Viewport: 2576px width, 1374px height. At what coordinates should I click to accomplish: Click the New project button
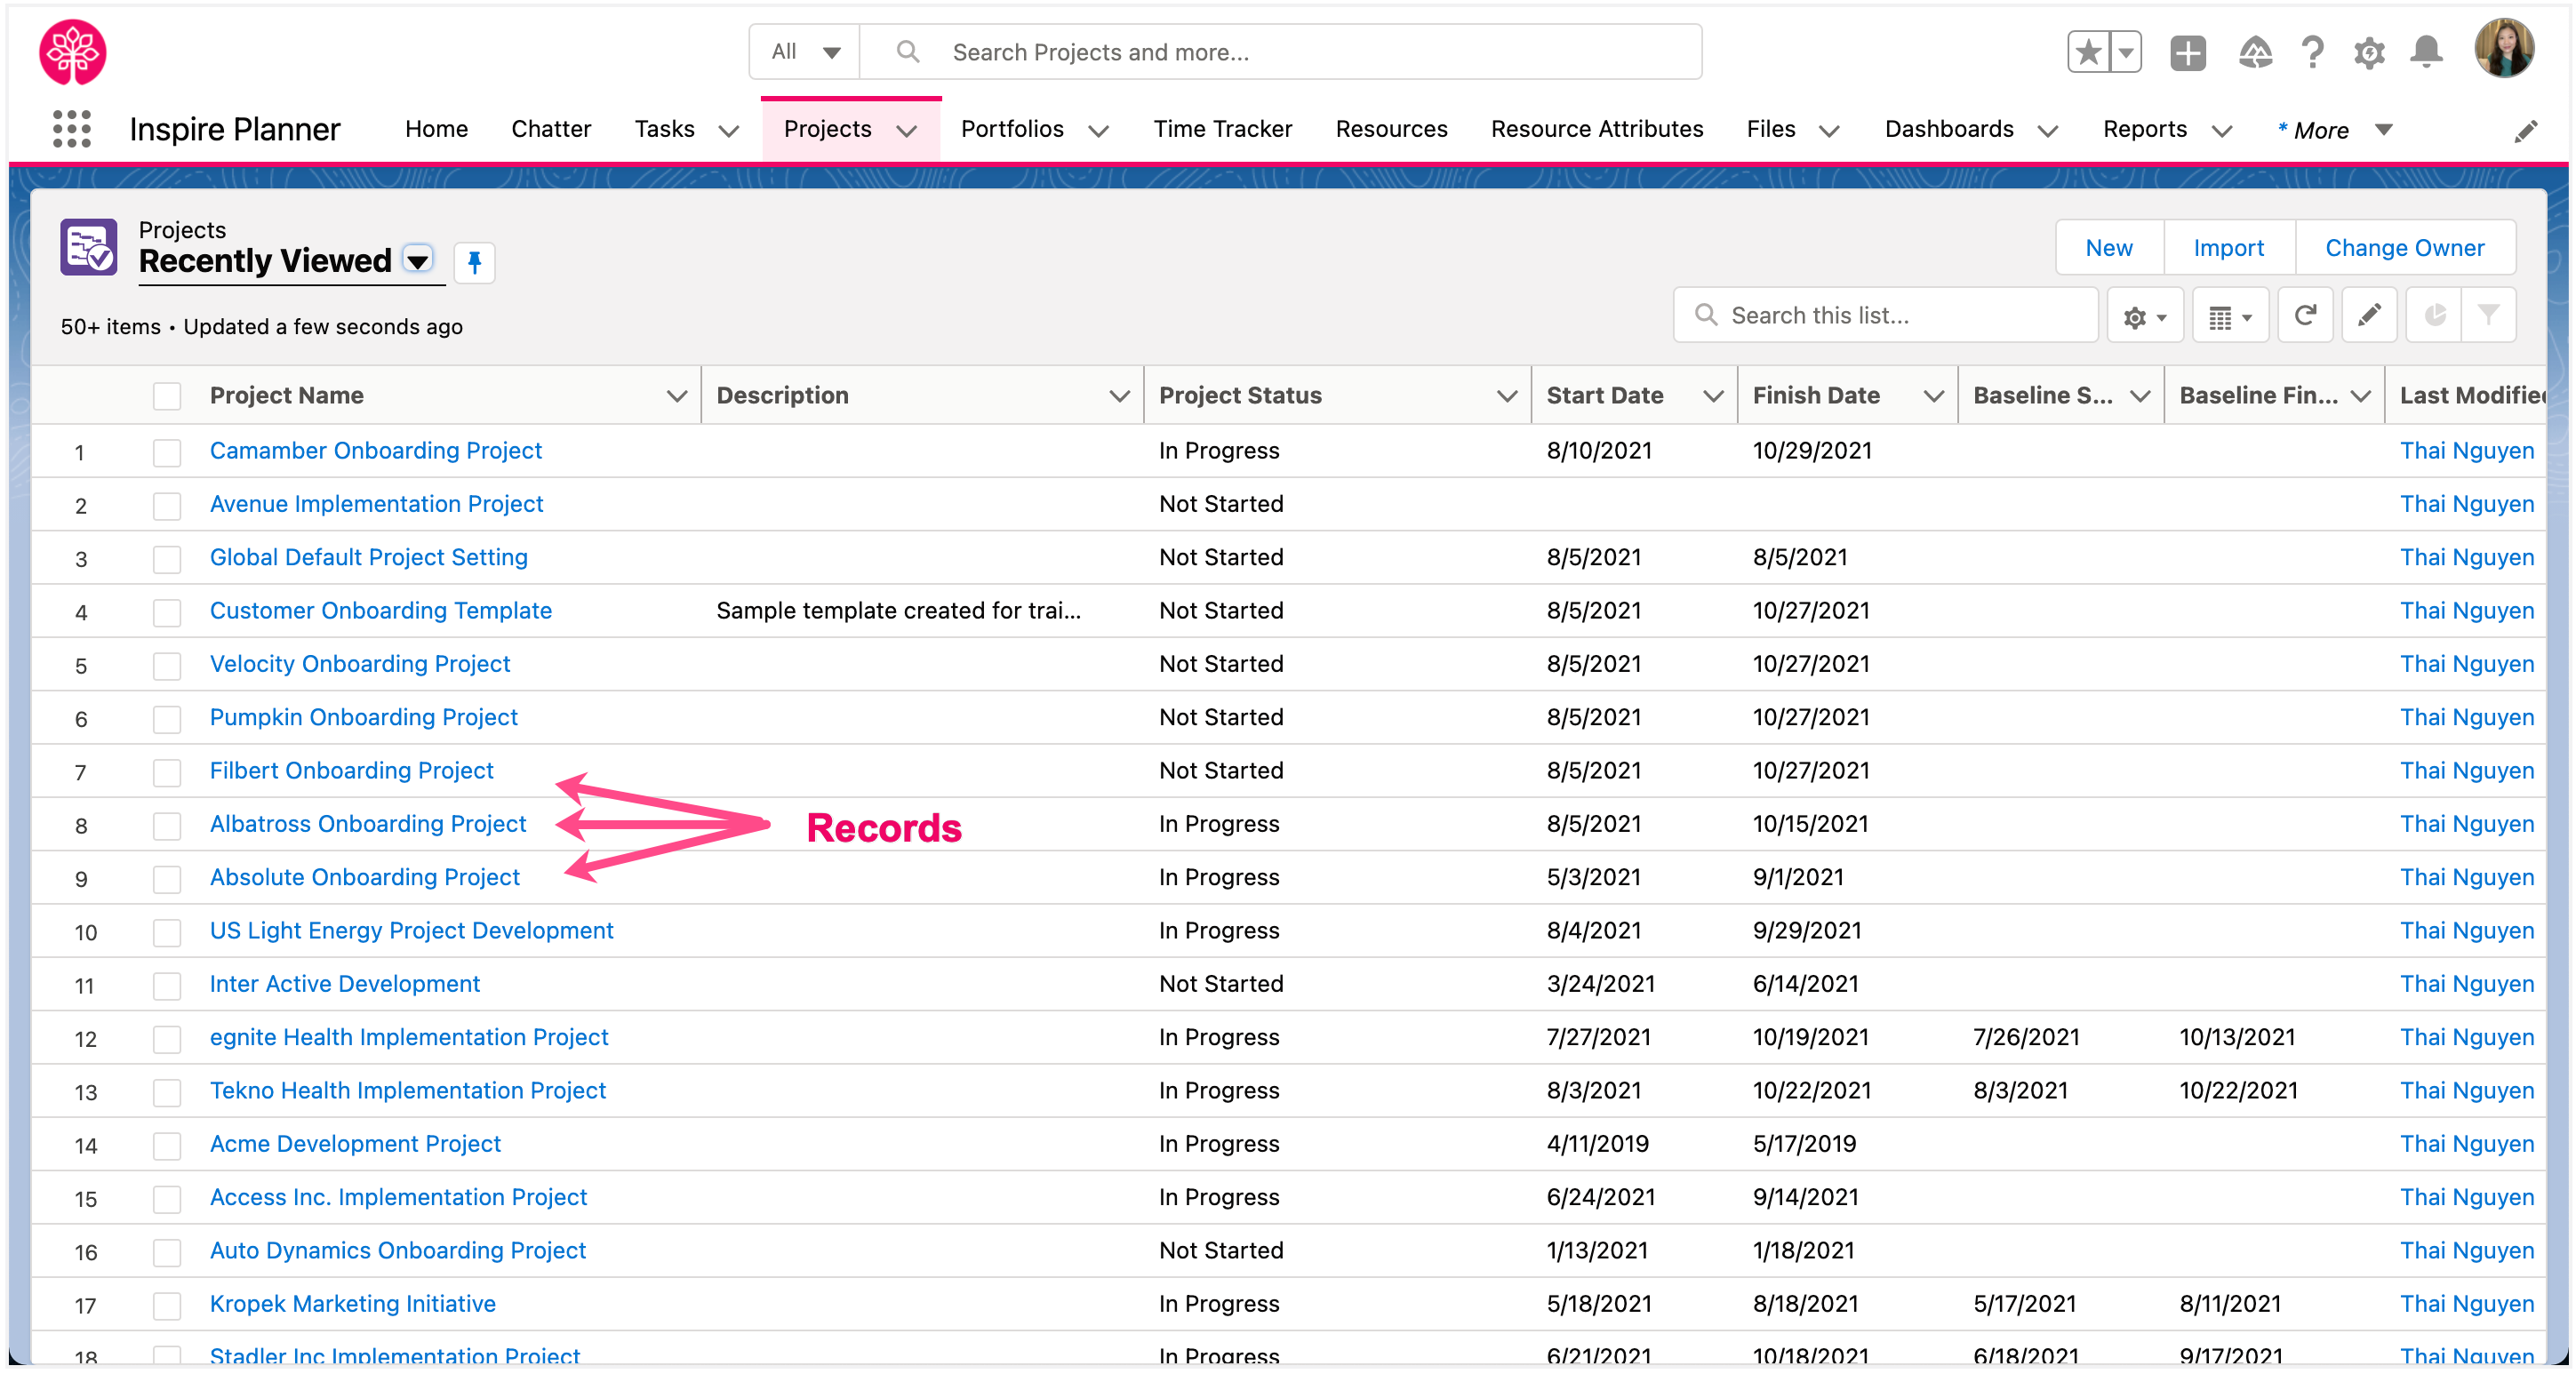[2109, 247]
